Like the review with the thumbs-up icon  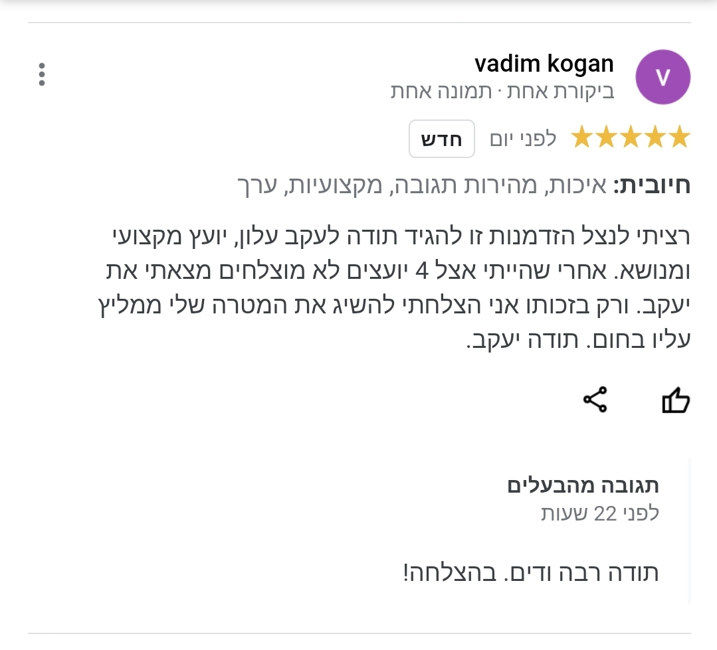(676, 401)
